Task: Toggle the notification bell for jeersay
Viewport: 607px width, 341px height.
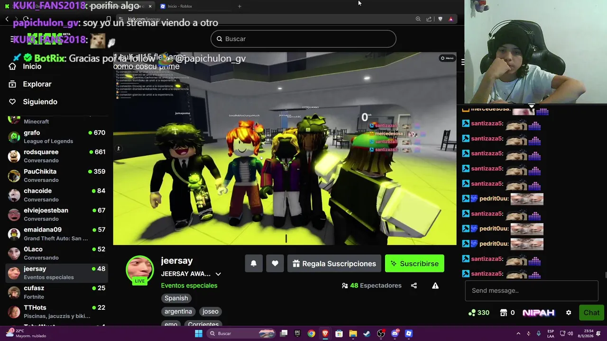Action: [254, 263]
